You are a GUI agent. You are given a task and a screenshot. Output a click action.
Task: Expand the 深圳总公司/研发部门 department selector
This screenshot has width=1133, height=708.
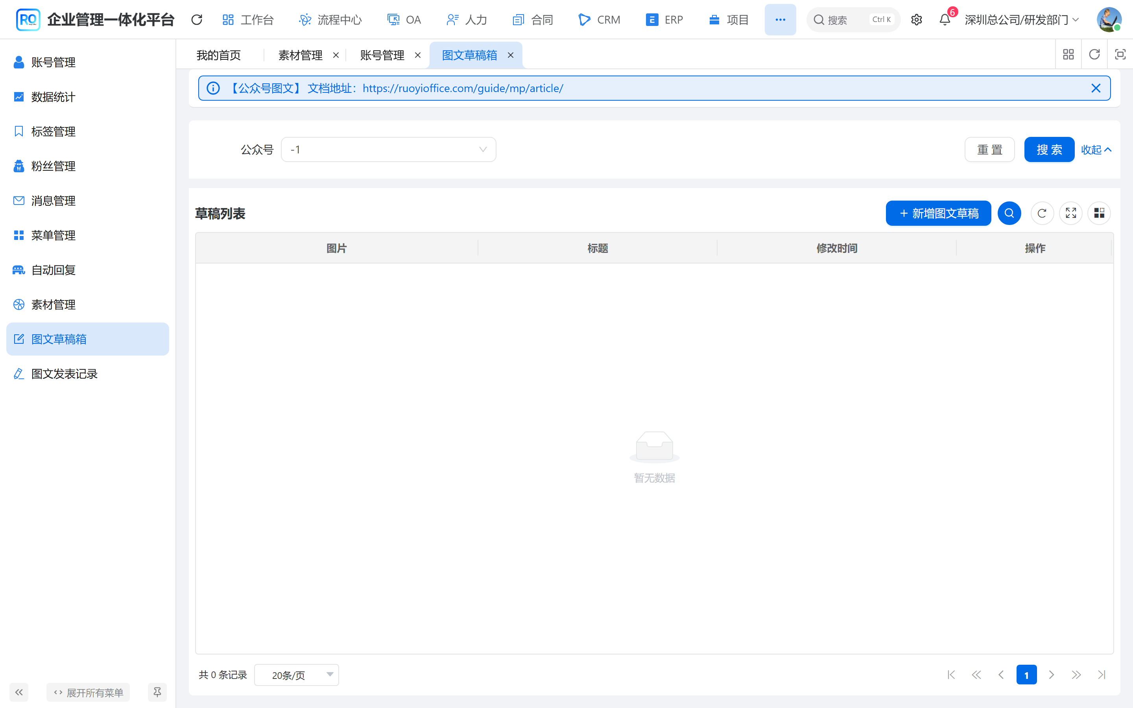[1022, 20]
